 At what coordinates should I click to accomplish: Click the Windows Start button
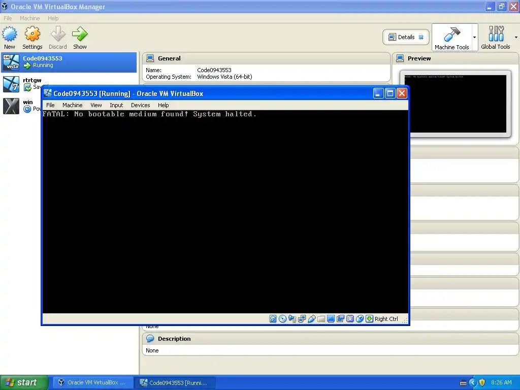coord(24,382)
